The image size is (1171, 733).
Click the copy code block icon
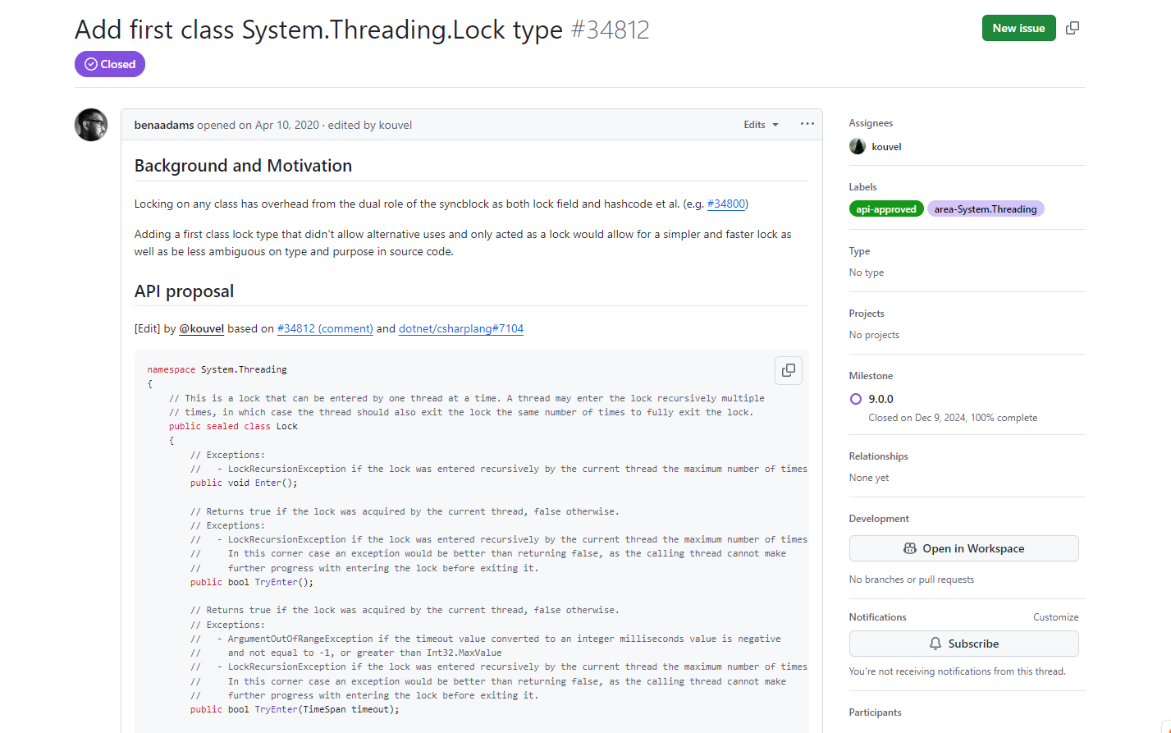tap(788, 370)
